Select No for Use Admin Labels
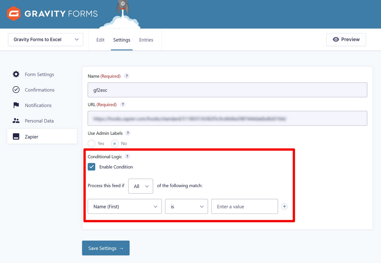Screen dimensions: 381x263 [115, 143]
